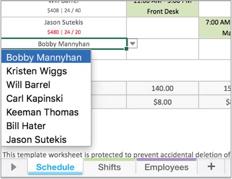This screenshot has width=232, height=179.
Task: Switch to the Schedule sheet tab
Action: (x=55, y=167)
